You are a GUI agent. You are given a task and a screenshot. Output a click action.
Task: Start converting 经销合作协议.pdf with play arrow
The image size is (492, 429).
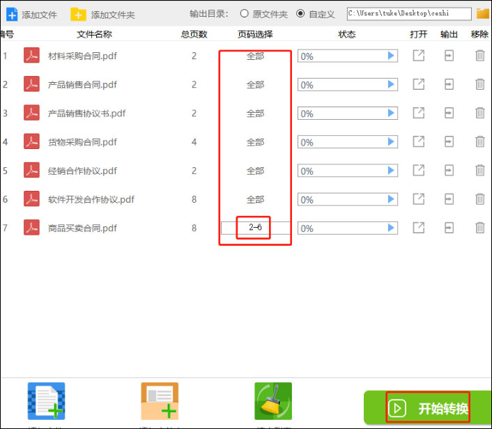click(391, 171)
